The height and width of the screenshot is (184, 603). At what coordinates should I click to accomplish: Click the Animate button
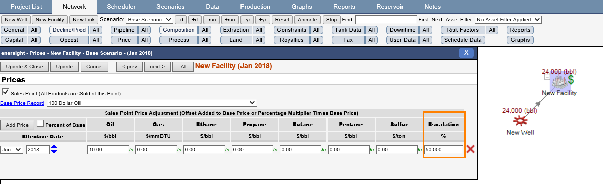pyautogui.click(x=307, y=20)
